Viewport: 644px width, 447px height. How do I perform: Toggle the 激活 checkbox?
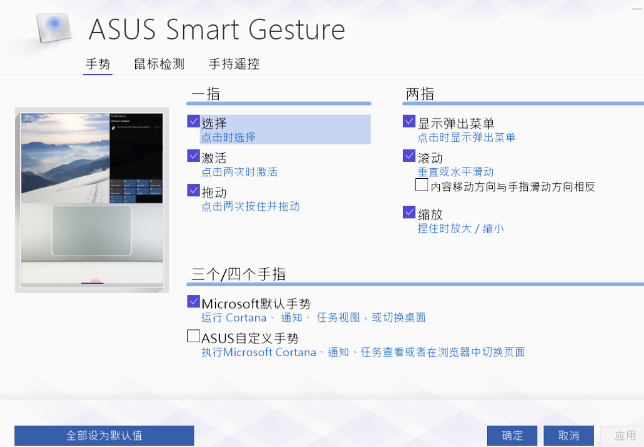click(x=194, y=156)
